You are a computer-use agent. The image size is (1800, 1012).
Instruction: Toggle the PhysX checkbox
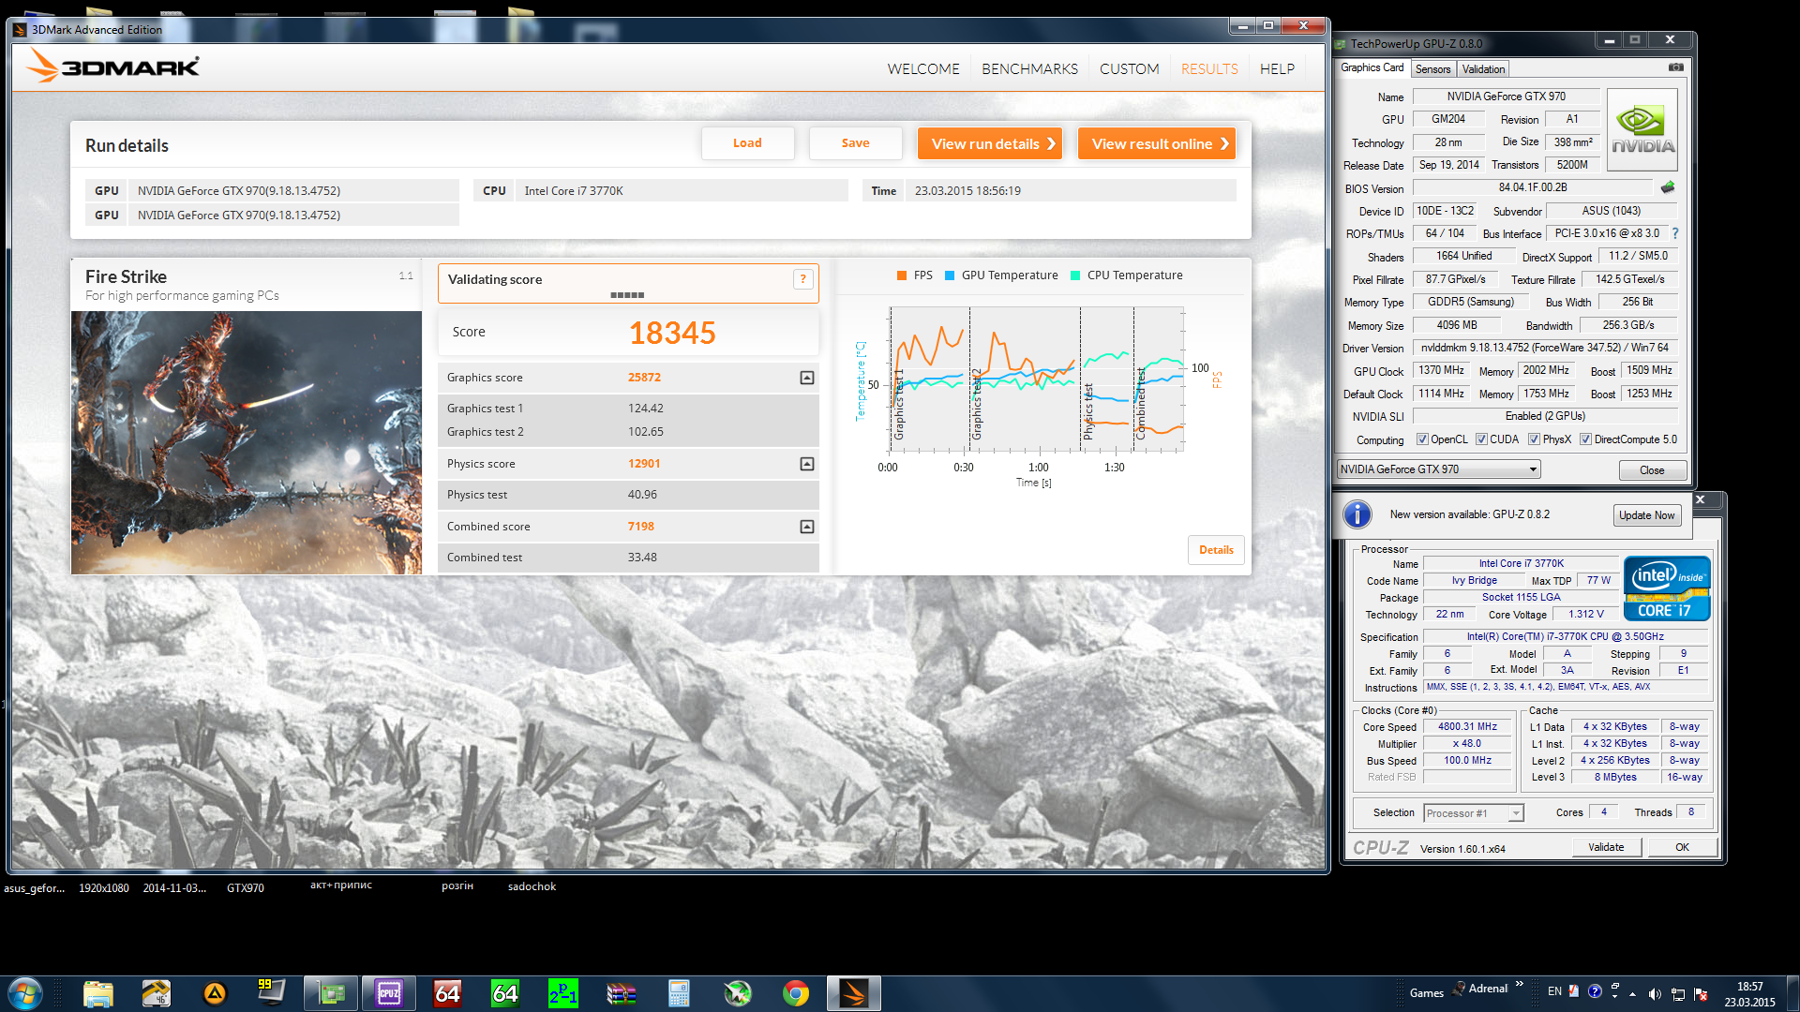click(x=1534, y=439)
